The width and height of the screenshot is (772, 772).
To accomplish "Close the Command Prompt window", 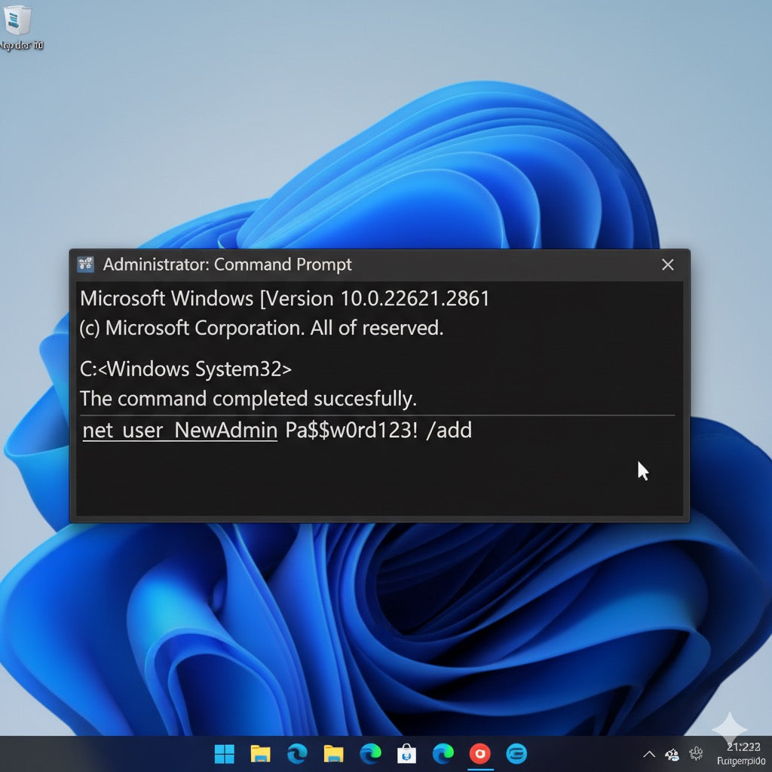I will click(x=667, y=265).
